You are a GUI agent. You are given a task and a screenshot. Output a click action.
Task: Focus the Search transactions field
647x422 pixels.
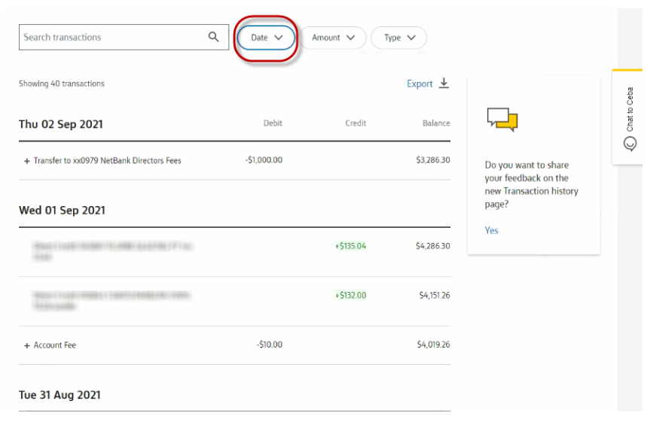tap(113, 37)
